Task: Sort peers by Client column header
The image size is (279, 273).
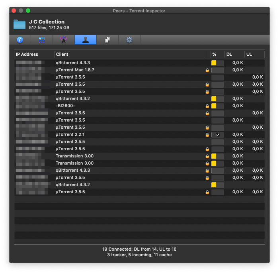Action: [x=127, y=54]
